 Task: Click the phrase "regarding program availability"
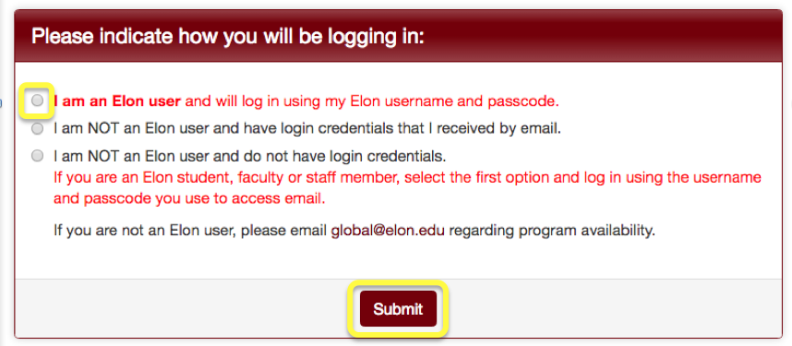tap(551, 232)
